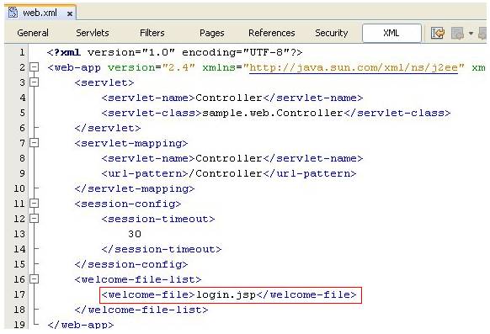Click Controller servlet-name text on line 8
490x334 pixels.
(x=229, y=158)
